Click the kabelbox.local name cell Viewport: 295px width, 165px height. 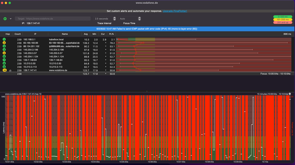click(56, 40)
